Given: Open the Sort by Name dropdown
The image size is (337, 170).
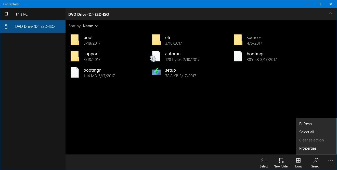Looking at the screenshot, I should click(x=90, y=26).
